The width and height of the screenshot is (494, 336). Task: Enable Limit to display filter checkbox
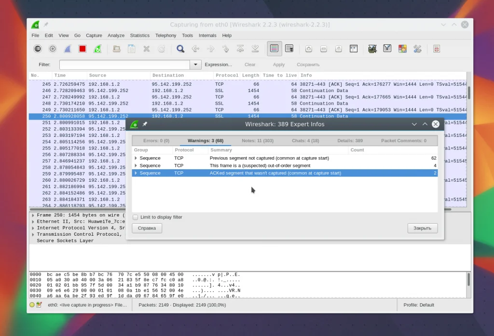(x=136, y=217)
